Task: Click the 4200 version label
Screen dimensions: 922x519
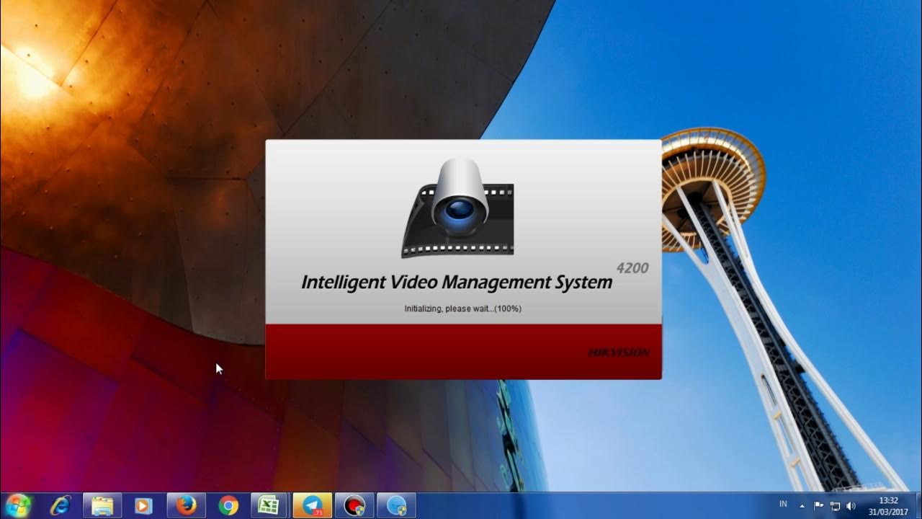Action: coord(632,268)
